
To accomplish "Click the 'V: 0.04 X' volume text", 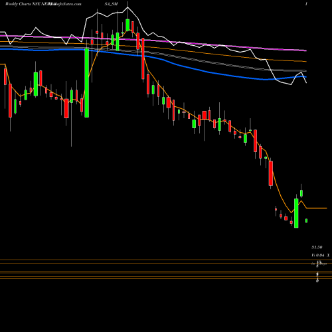I will [321, 256].
